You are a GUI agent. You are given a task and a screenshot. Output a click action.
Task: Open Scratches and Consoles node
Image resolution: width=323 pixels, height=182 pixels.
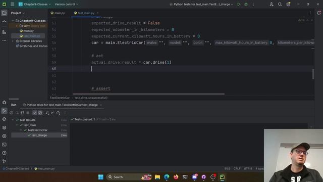click(x=31, y=46)
